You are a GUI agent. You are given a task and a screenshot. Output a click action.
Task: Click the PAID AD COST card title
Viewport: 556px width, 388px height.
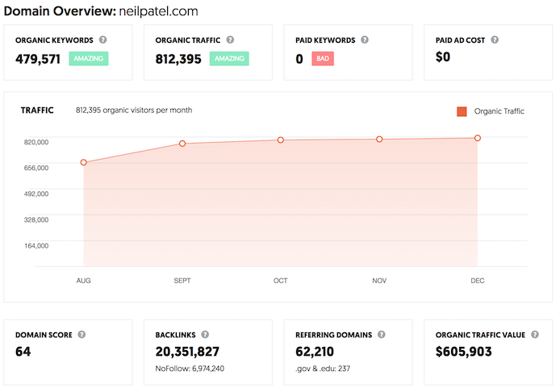(x=460, y=40)
